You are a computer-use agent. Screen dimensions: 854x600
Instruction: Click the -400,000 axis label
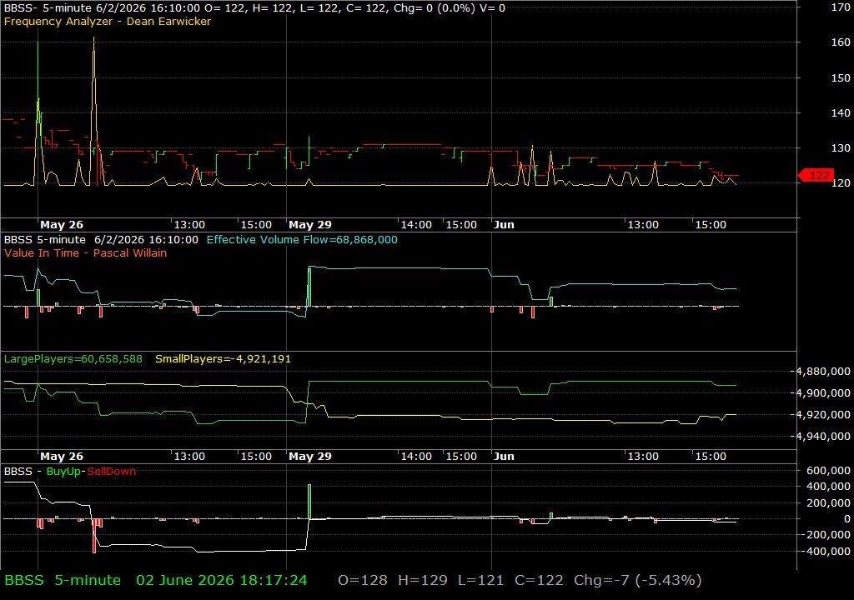click(x=825, y=551)
